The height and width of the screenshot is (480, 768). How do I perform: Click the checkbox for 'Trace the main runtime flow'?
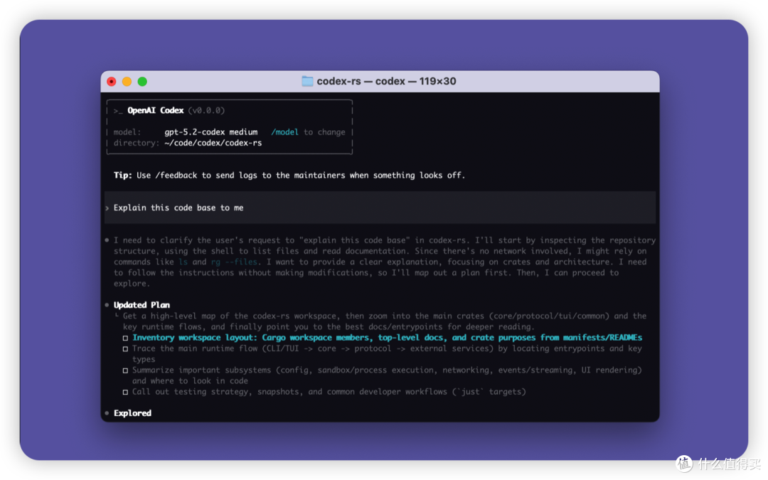125,348
